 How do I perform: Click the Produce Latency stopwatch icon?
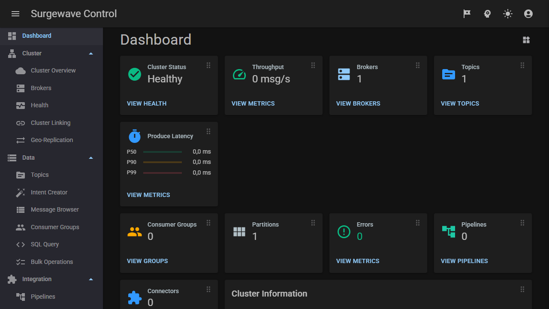[135, 136]
